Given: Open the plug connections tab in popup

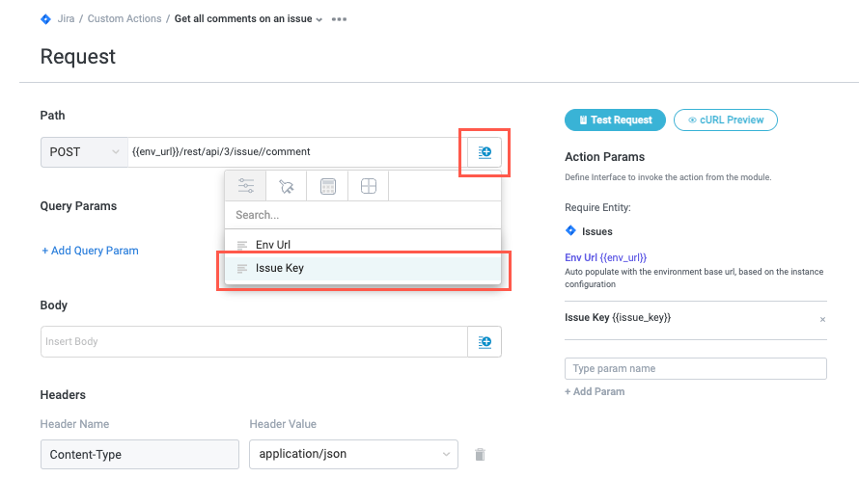Looking at the screenshot, I should point(286,186).
